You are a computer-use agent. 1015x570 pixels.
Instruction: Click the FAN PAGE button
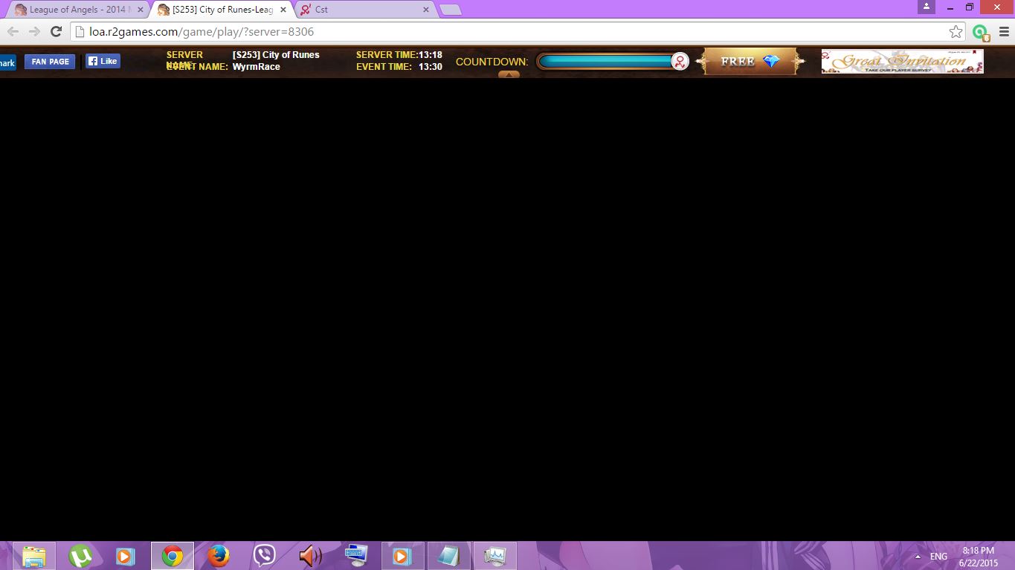click(x=50, y=62)
